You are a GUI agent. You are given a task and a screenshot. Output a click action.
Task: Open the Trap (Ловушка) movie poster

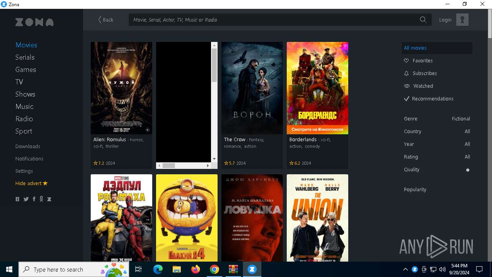point(252,218)
